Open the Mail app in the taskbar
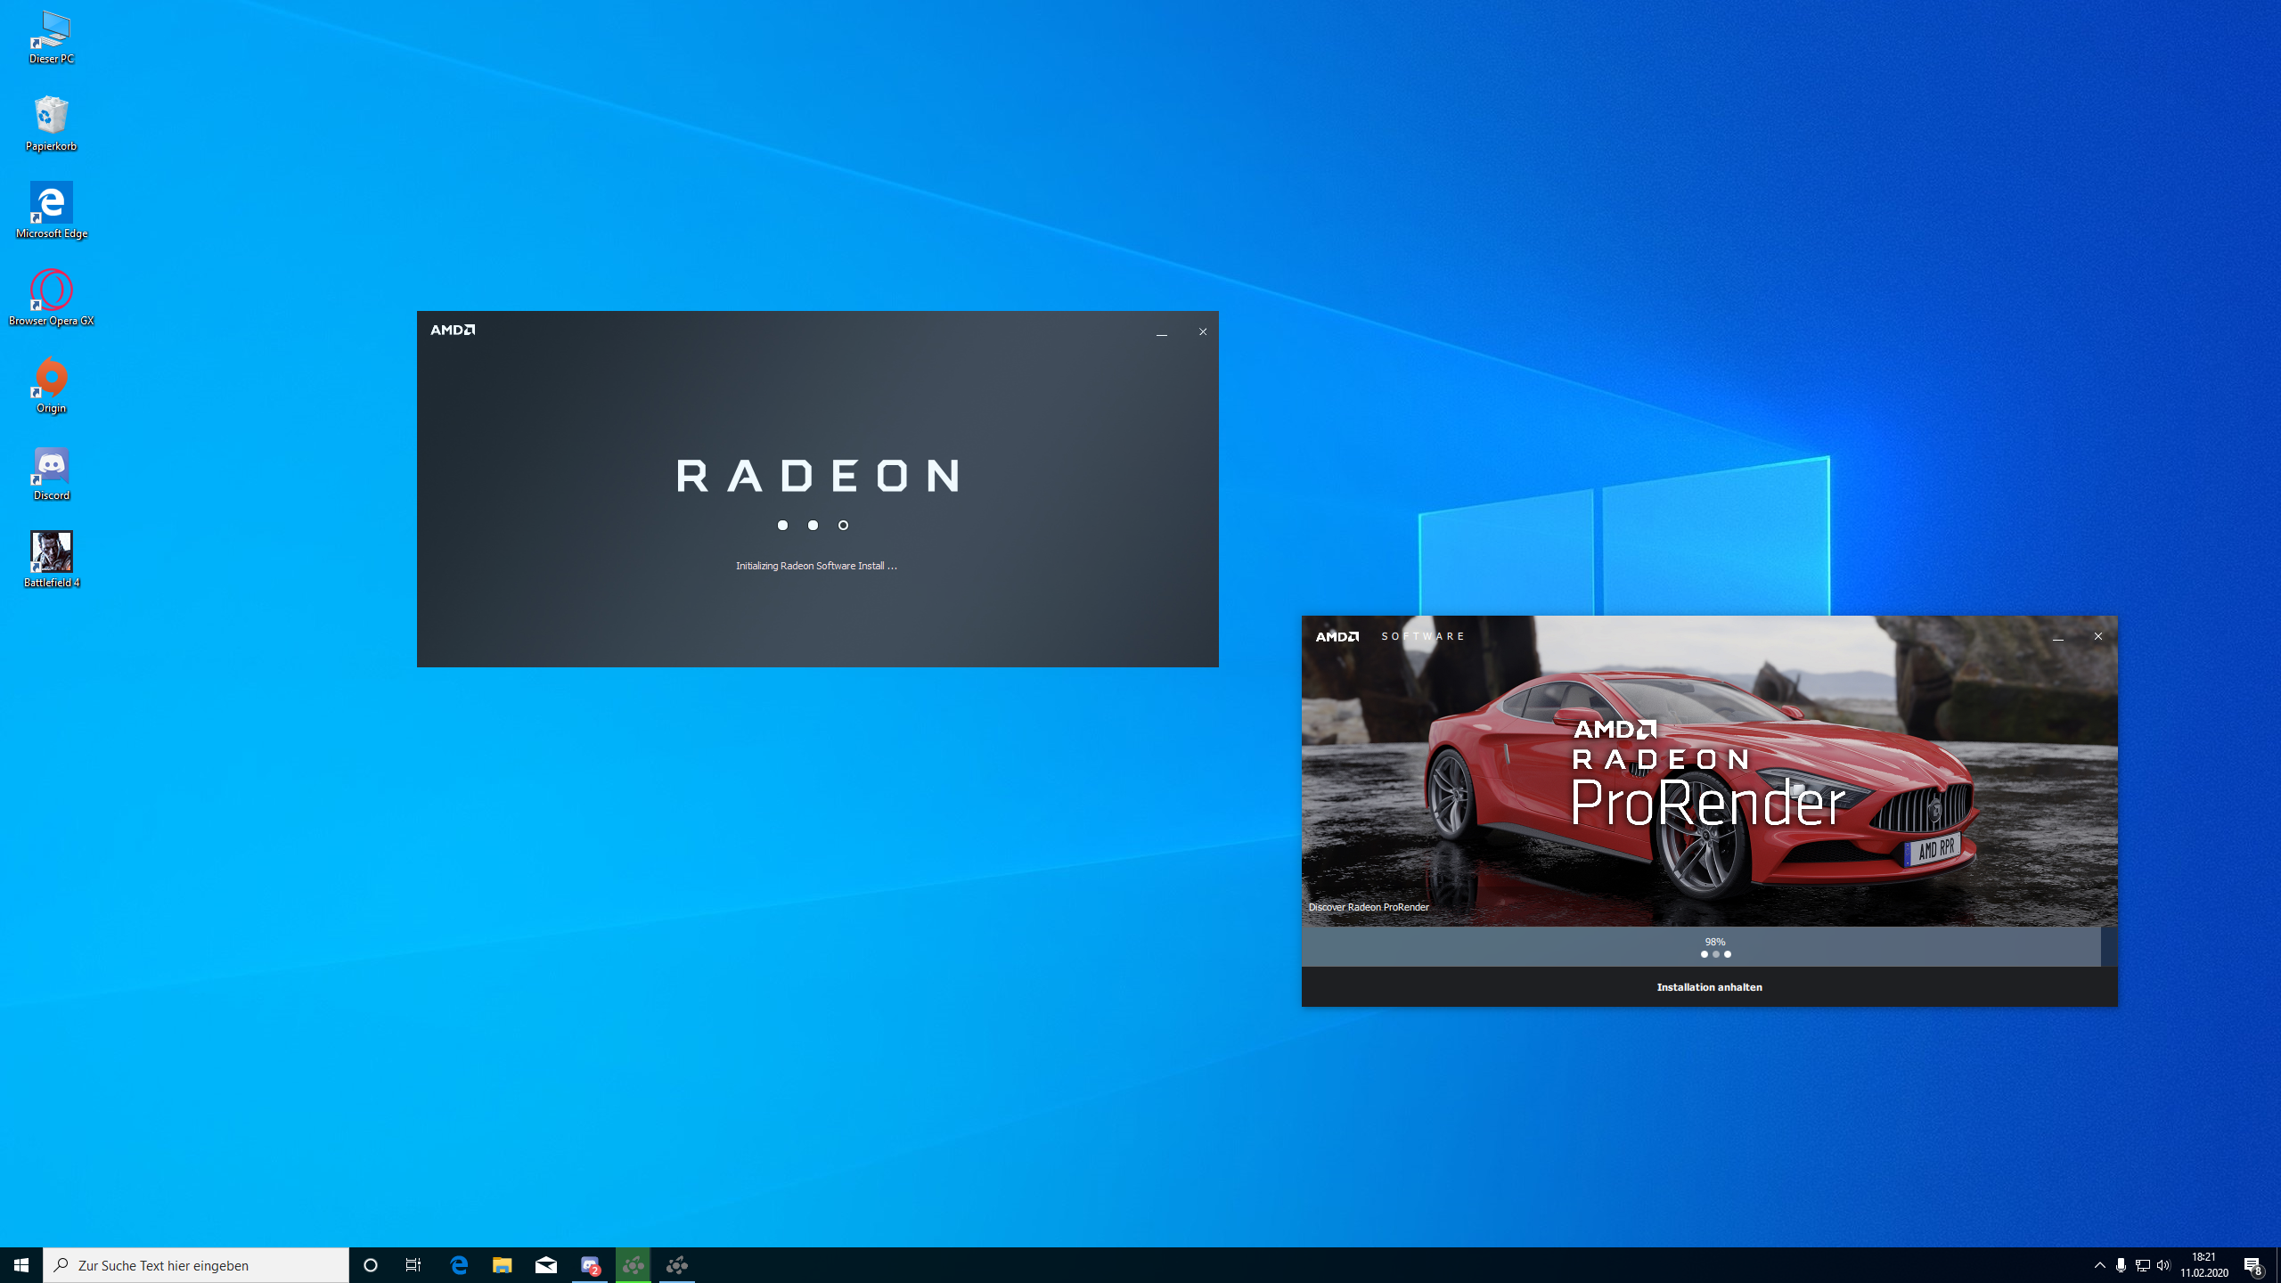2281x1283 pixels. pos(546,1265)
